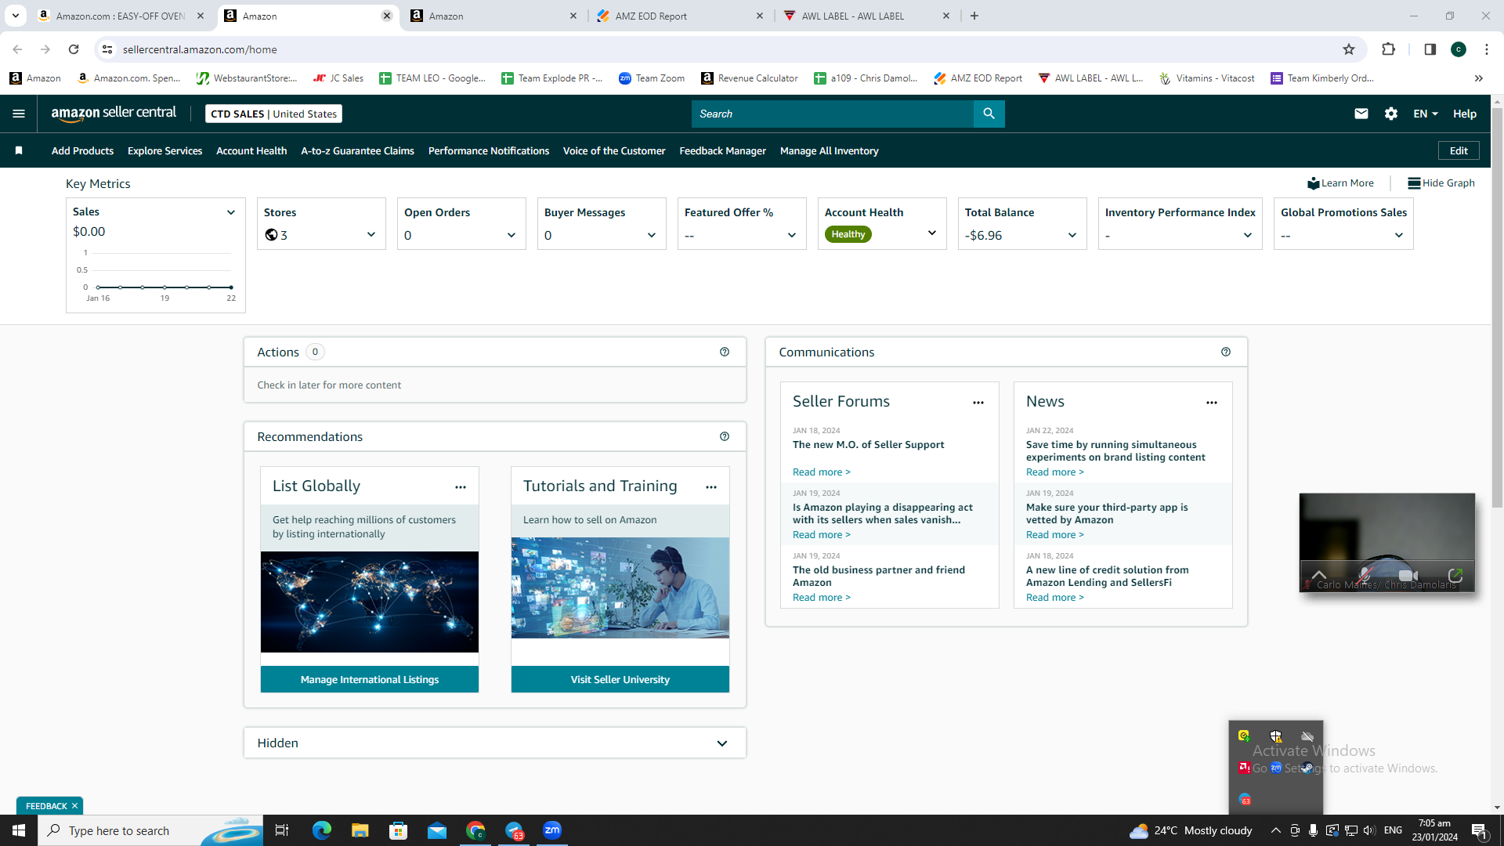Bookmark this page with the star icon
1504x846 pixels.
pyautogui.click(x=1349, y=49)
